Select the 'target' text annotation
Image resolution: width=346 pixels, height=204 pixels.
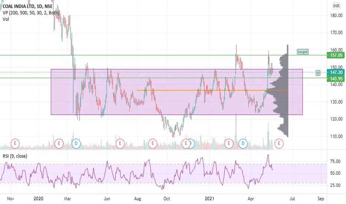coord(303,52)
